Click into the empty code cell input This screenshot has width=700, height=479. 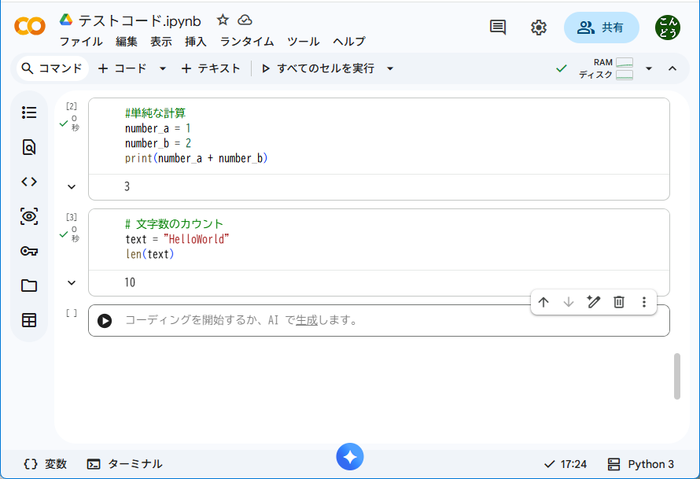[x=379, y=321]
